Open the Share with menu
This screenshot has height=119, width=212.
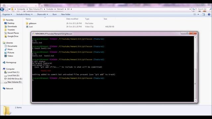click(42, 14)
